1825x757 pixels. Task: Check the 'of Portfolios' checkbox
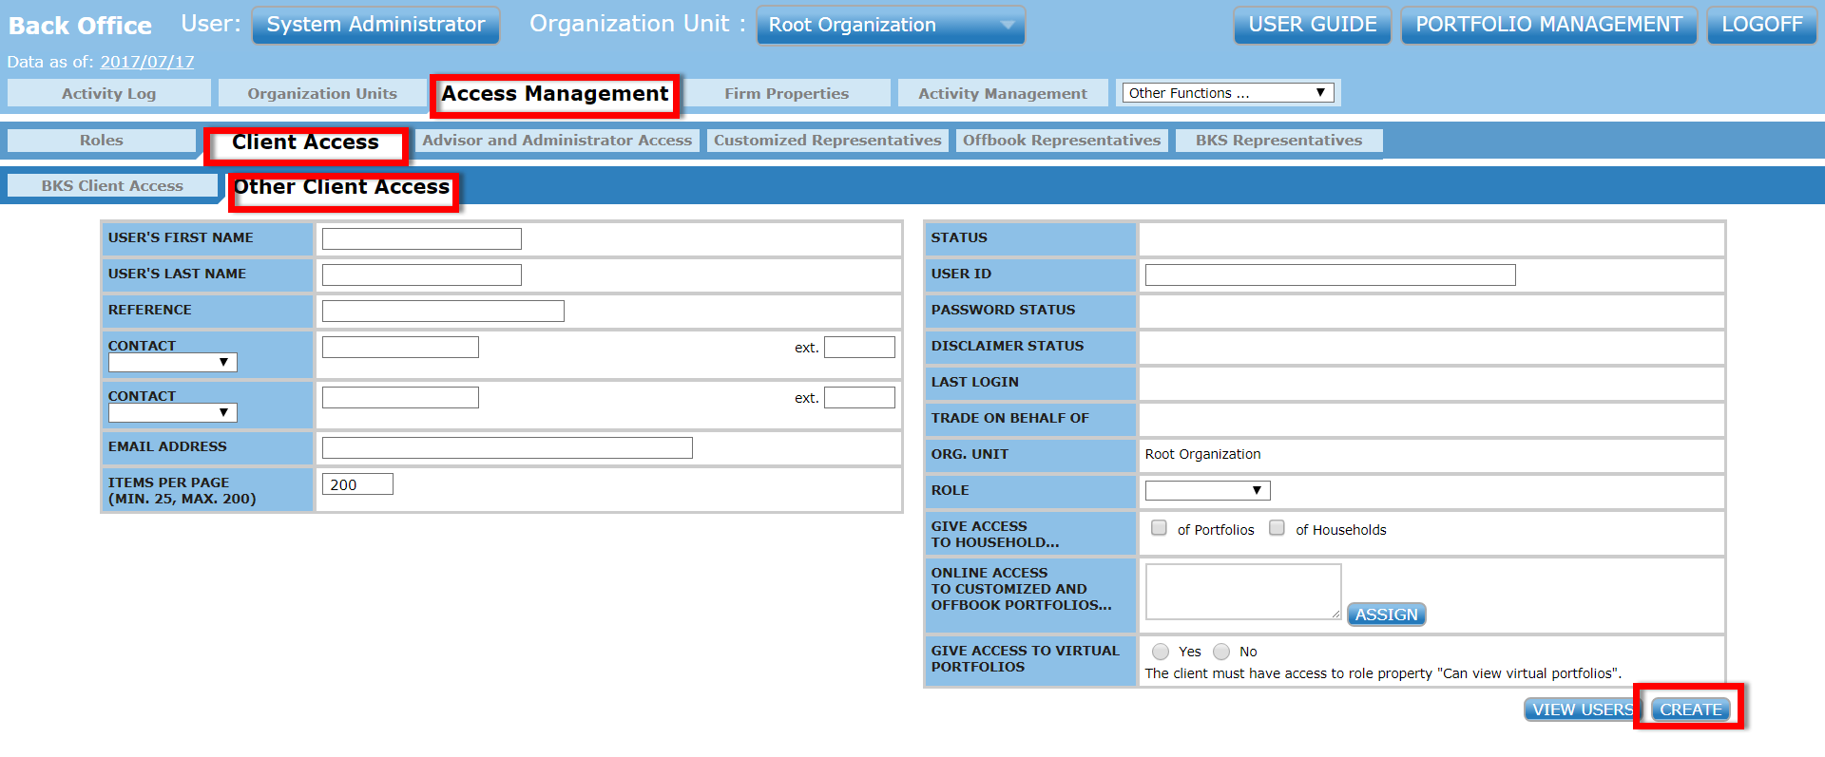click(x=1159, y=528)
